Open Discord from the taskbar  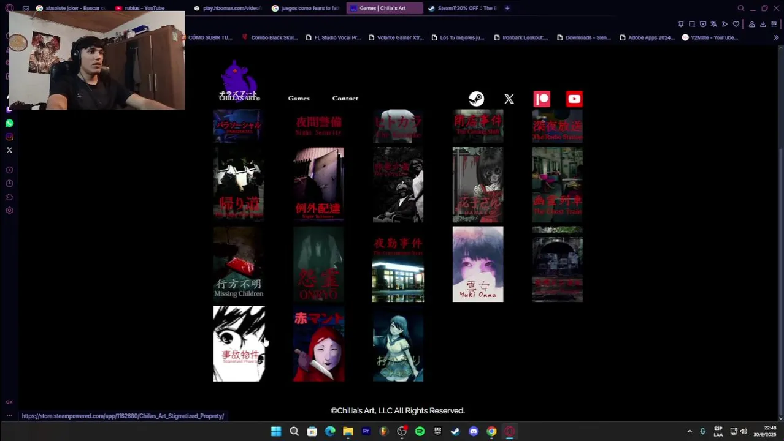coord(474,431)
